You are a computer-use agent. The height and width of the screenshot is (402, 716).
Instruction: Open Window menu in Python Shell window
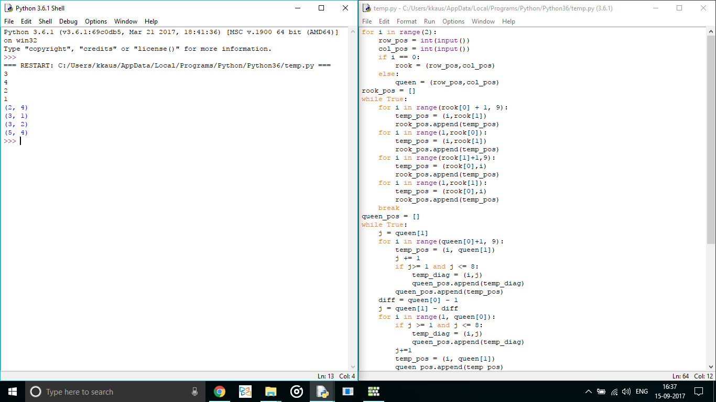tap(126, 21)
